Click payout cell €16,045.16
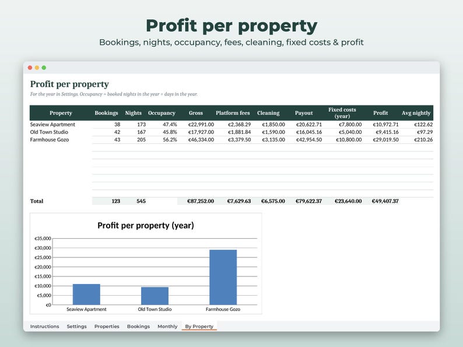 [x=309, y=132]
